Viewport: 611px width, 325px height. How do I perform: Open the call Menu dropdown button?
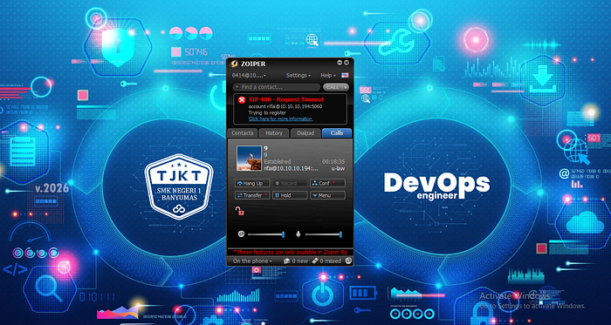point(327,195)
